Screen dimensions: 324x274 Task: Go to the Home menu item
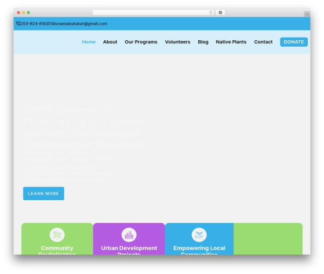[89, 42]
